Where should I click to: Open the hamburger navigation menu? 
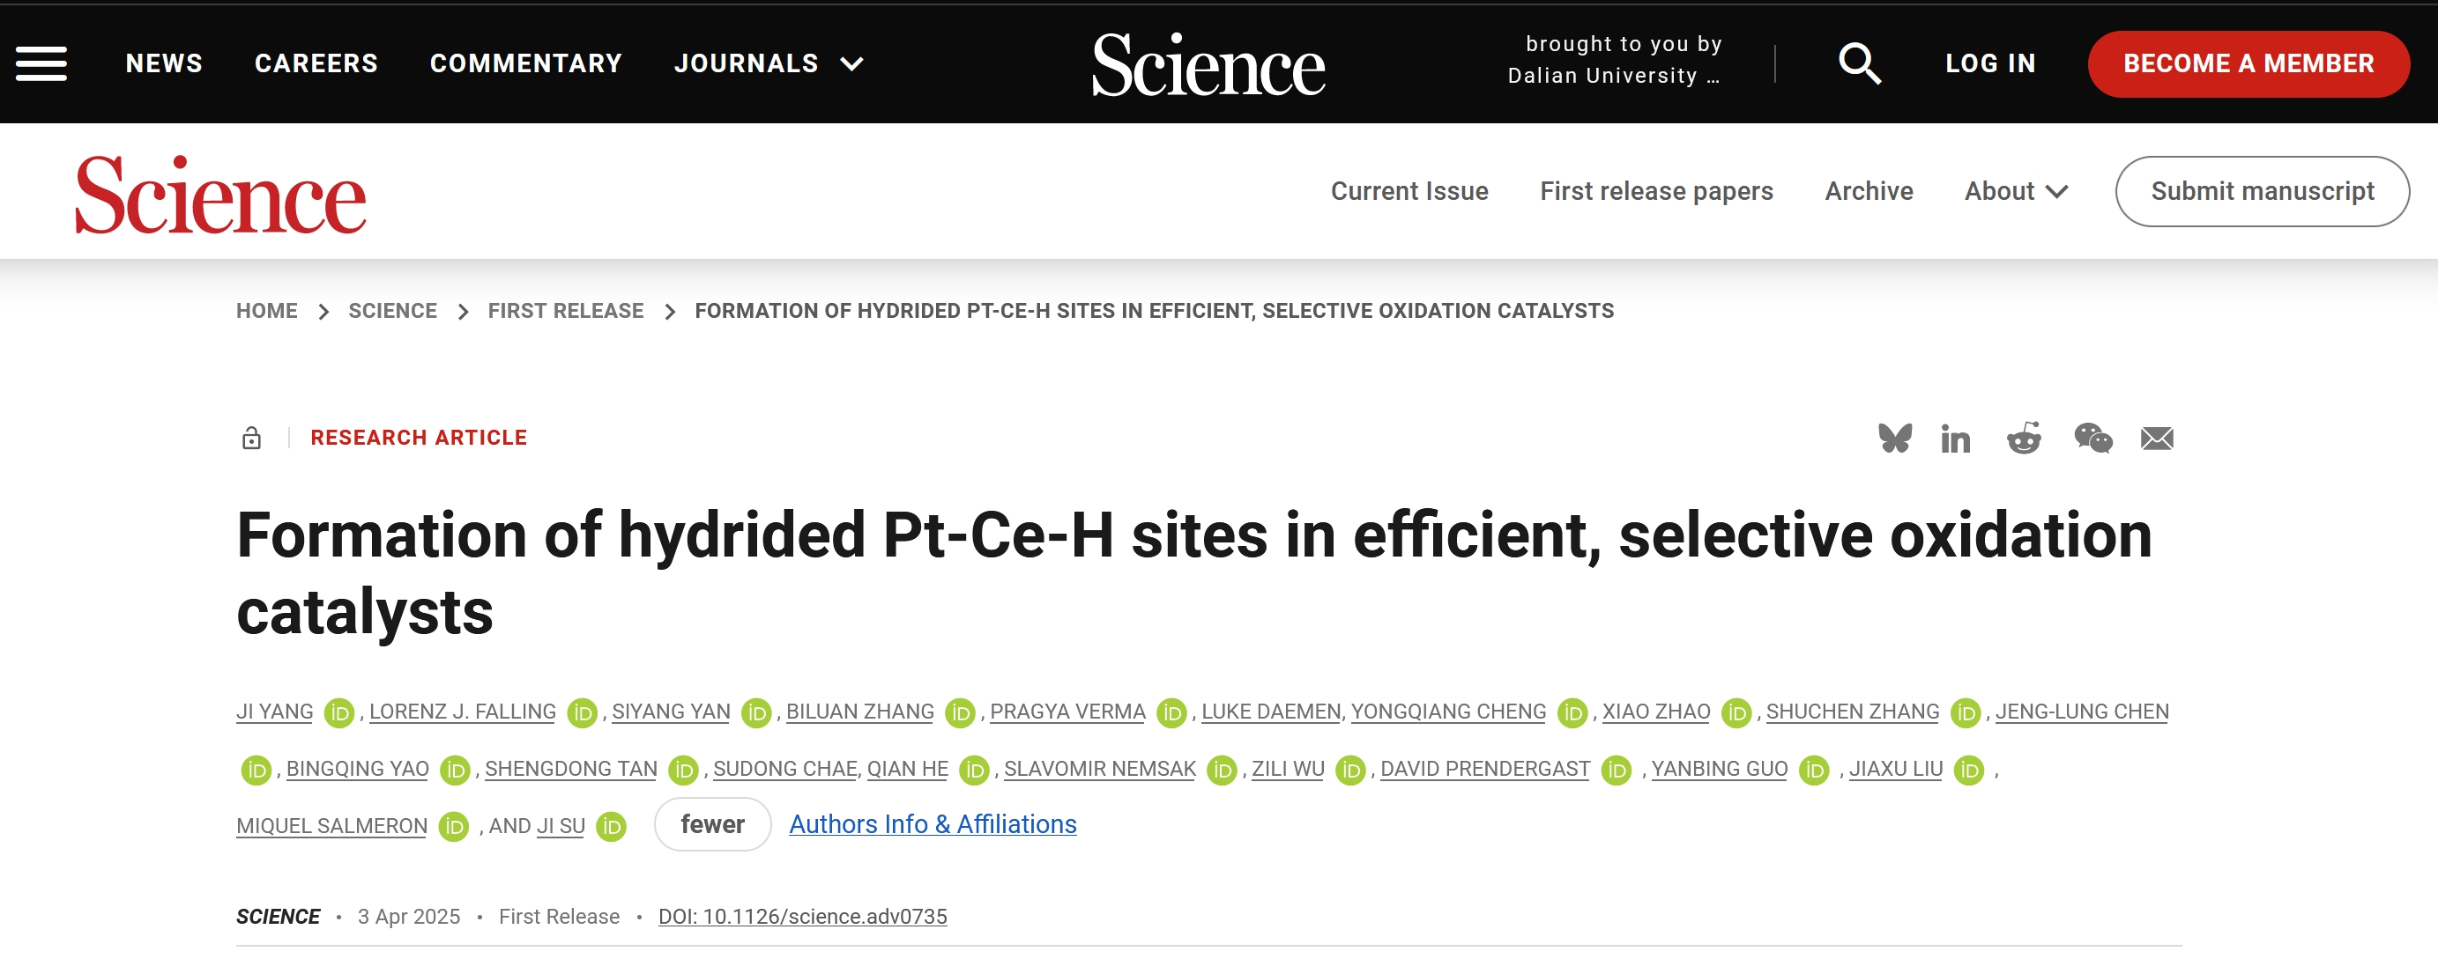(x=41, y=63)
